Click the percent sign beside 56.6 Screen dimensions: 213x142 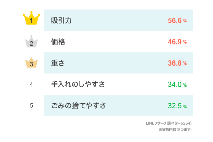[x=185, y=21]
